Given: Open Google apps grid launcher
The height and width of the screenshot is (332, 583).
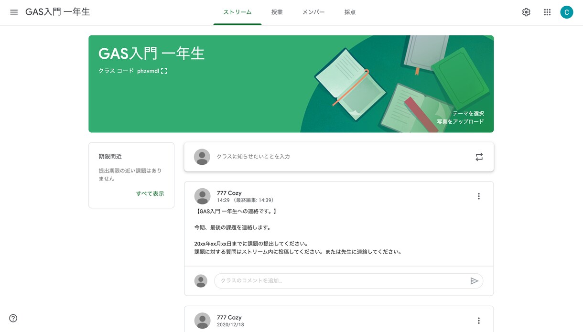Looking at the screenshot, I should [x=547, y=12].
